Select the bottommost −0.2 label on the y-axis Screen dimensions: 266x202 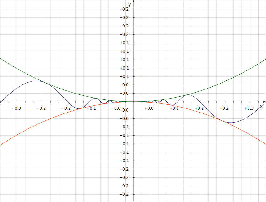[x=124, y=194]
